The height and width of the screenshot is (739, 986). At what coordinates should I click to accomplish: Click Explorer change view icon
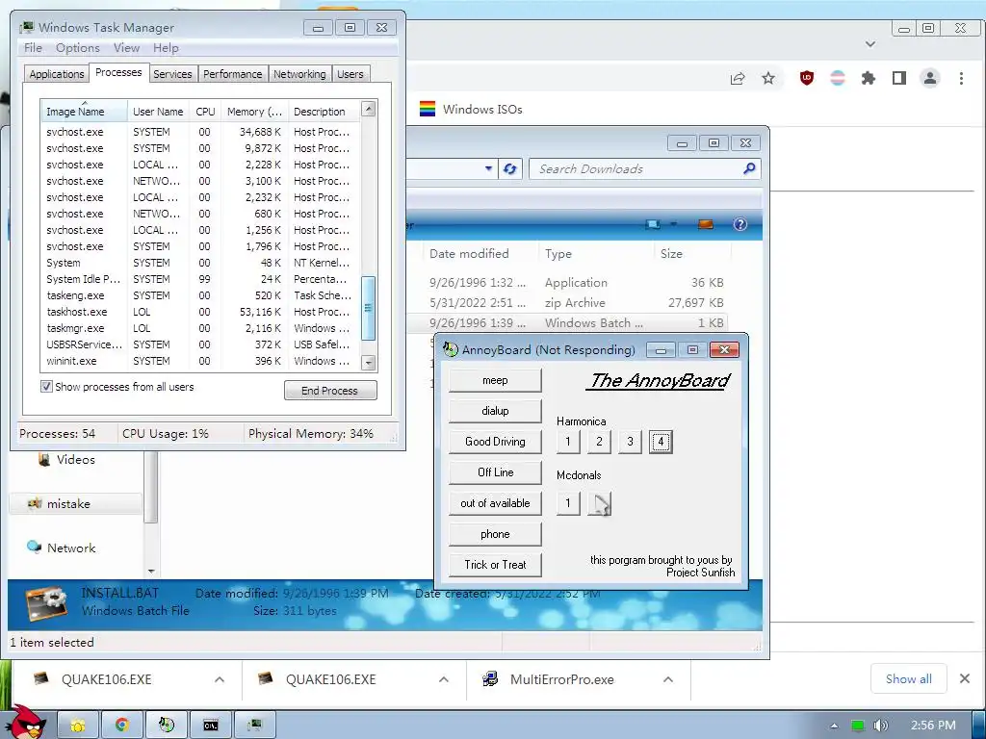coord(653,224)
